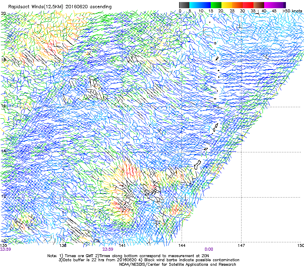Viewport: 304px width, 267px height.
Task: Click the latitude label "18"
Action: pos(3,60)
